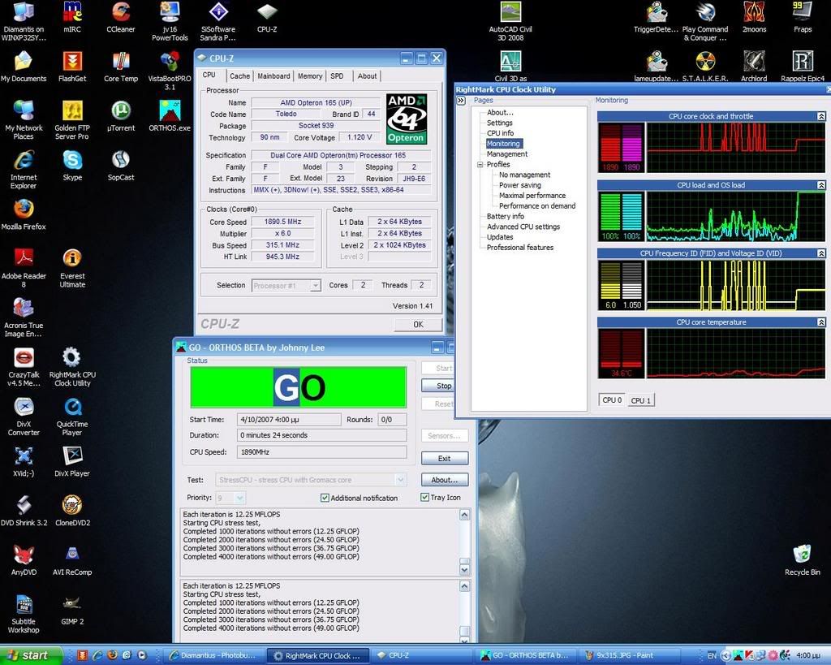This screenshot has height=665, width=831.
Task: Open Battery info page in RightMark
Action: (x=505, y=216)
